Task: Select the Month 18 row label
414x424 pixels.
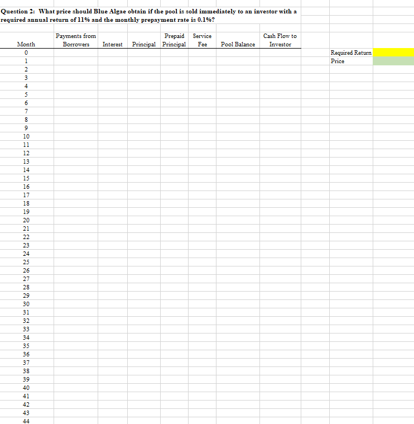Action: [26, 203]
